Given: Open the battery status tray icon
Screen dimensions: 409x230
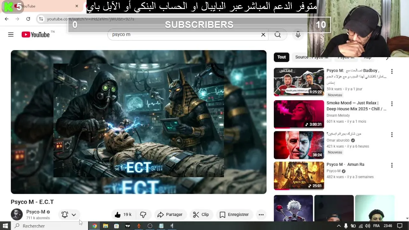Looking at the screenshot, I should pos(353,226).
